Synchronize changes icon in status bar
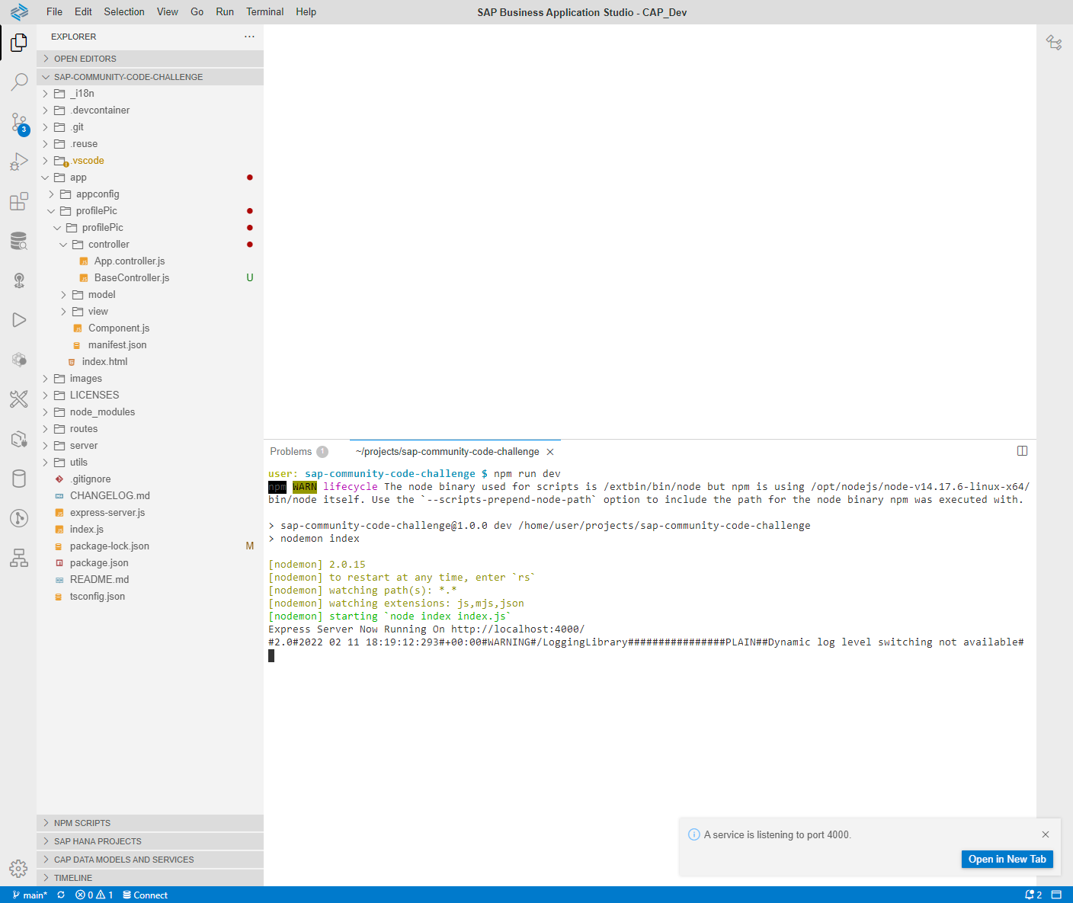Image resolution: width=1073 pixels, height=903 pixels. (x=61, y=895)
